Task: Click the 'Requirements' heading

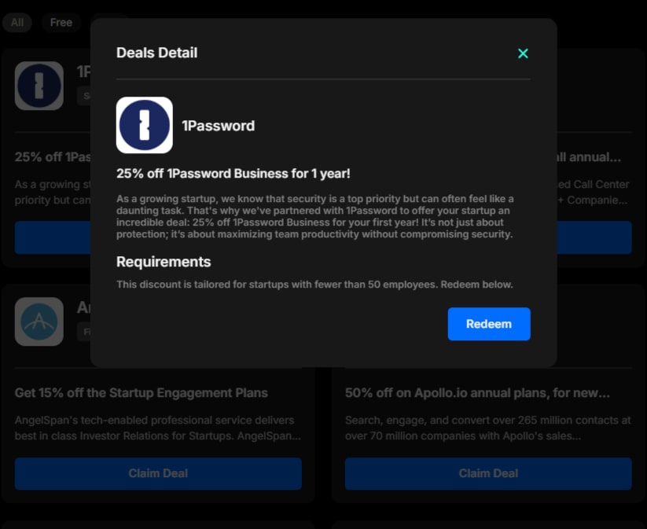Action: click(164, 262)
